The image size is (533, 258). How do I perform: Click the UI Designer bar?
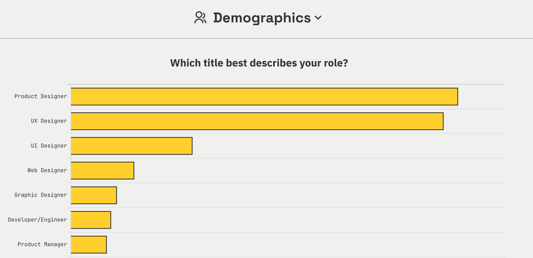132,146
